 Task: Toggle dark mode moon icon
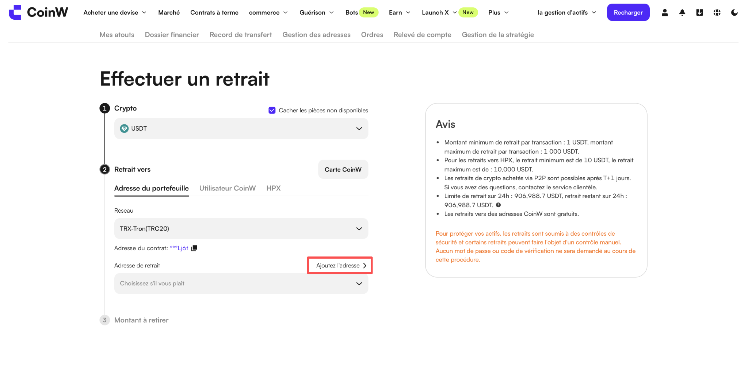734,12
